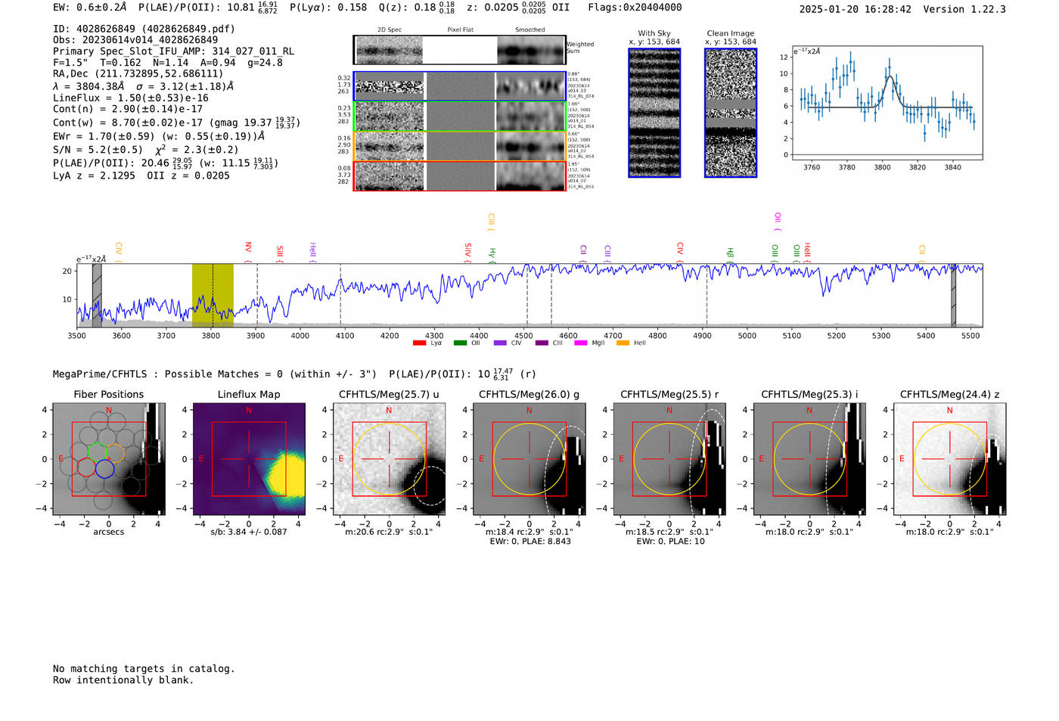The width and height of the screenshot is (1059, 721).
Task: Click the s/b: 3.84 +/- 0.087 label
Action: [x=249, y=533]
